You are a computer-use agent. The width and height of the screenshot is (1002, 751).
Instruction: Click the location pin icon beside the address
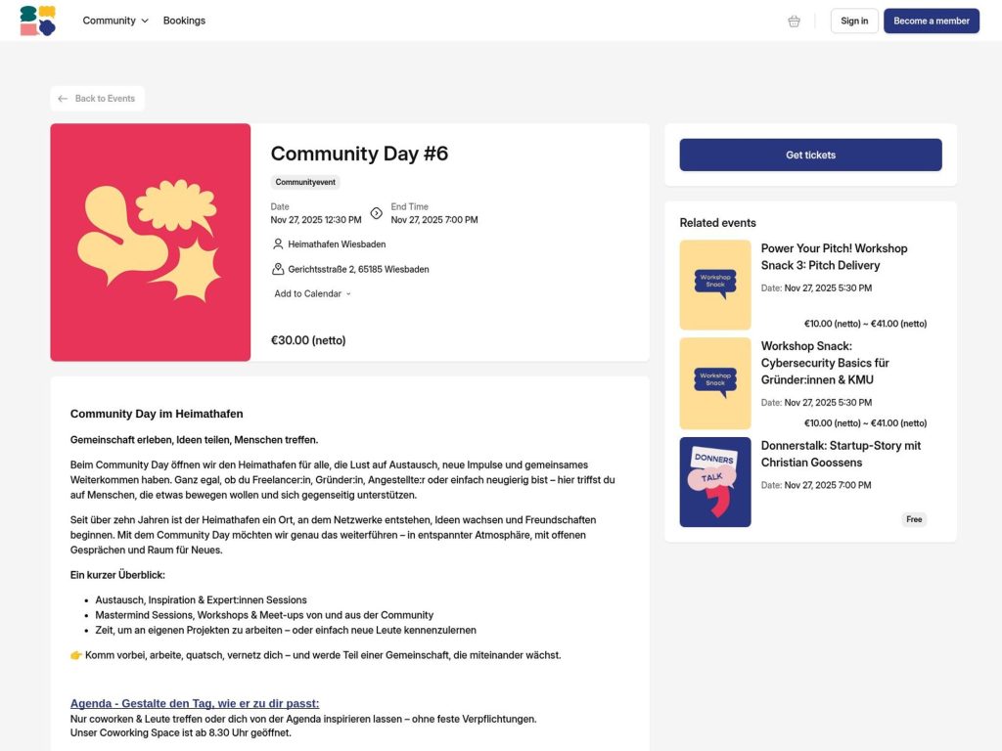[x=277, y=269]
